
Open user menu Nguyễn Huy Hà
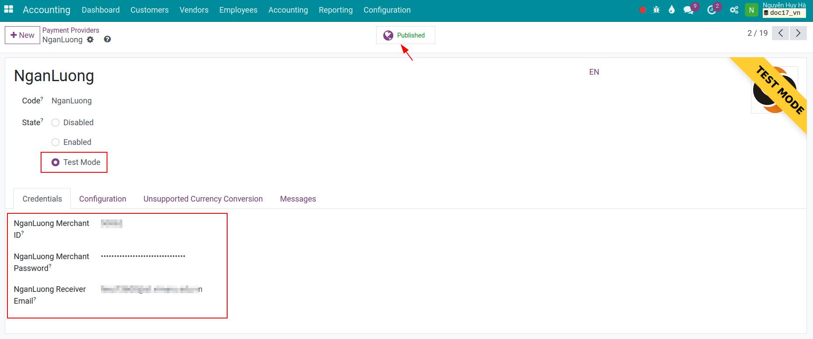(x=784, y=9)
